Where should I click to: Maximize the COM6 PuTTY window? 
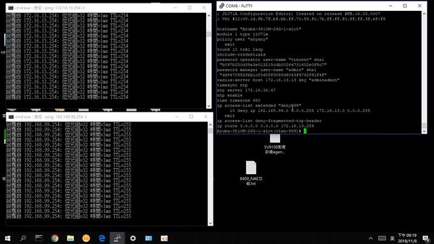[405, 6]
